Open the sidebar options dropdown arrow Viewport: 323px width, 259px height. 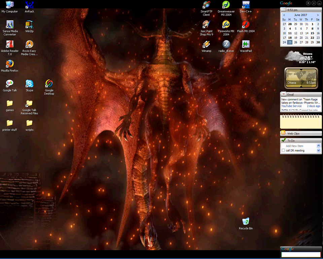tap(314, 3)
